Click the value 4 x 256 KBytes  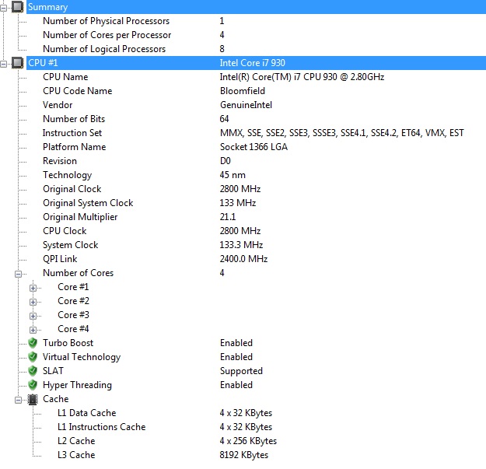pos(248,441)
